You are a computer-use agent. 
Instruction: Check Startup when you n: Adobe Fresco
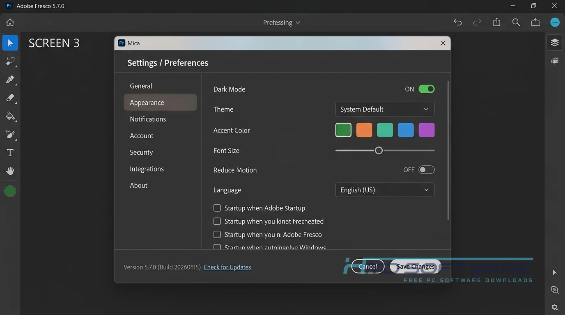point(217,235)
